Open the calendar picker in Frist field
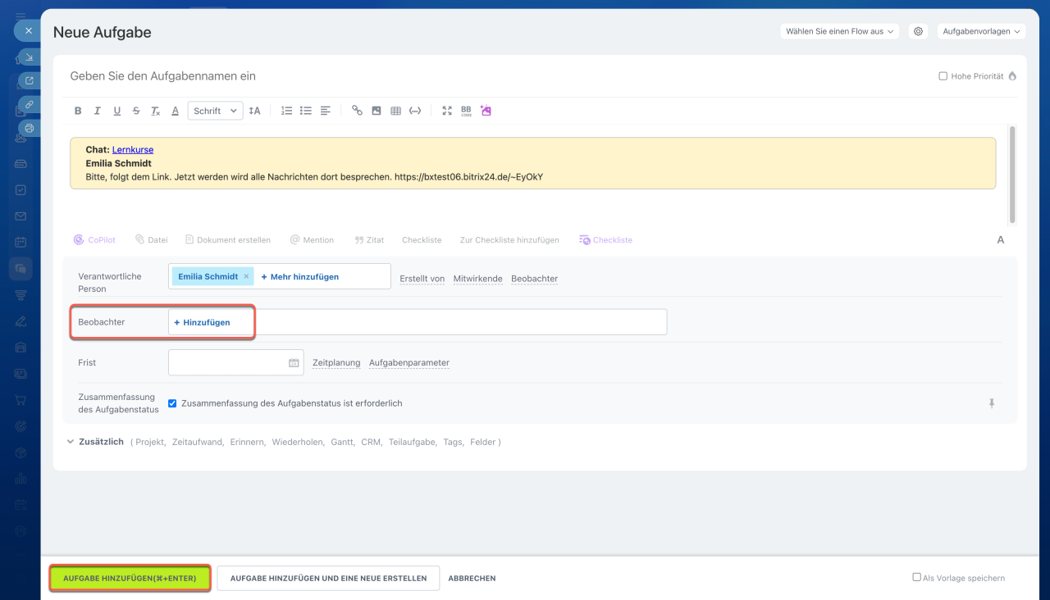Viewport: 1050px width, 600px height. tap(294, 363)
